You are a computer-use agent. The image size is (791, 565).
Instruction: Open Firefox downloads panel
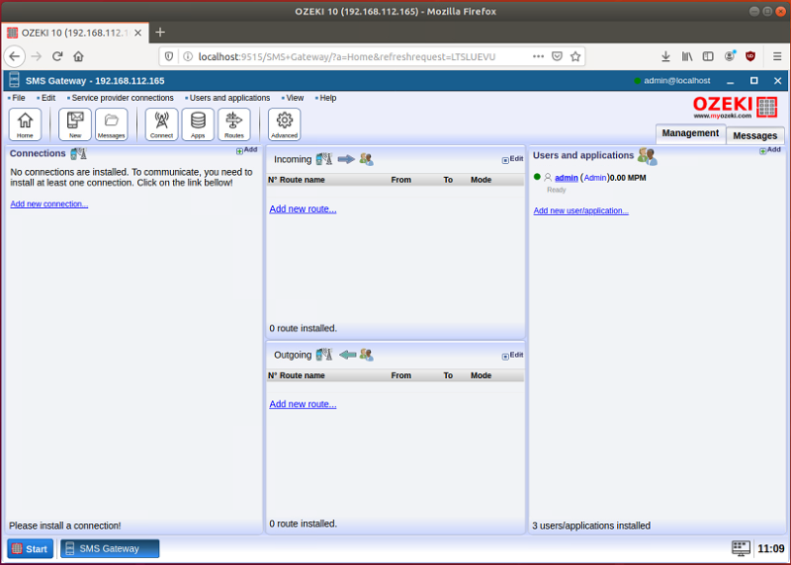pos(665,56)
